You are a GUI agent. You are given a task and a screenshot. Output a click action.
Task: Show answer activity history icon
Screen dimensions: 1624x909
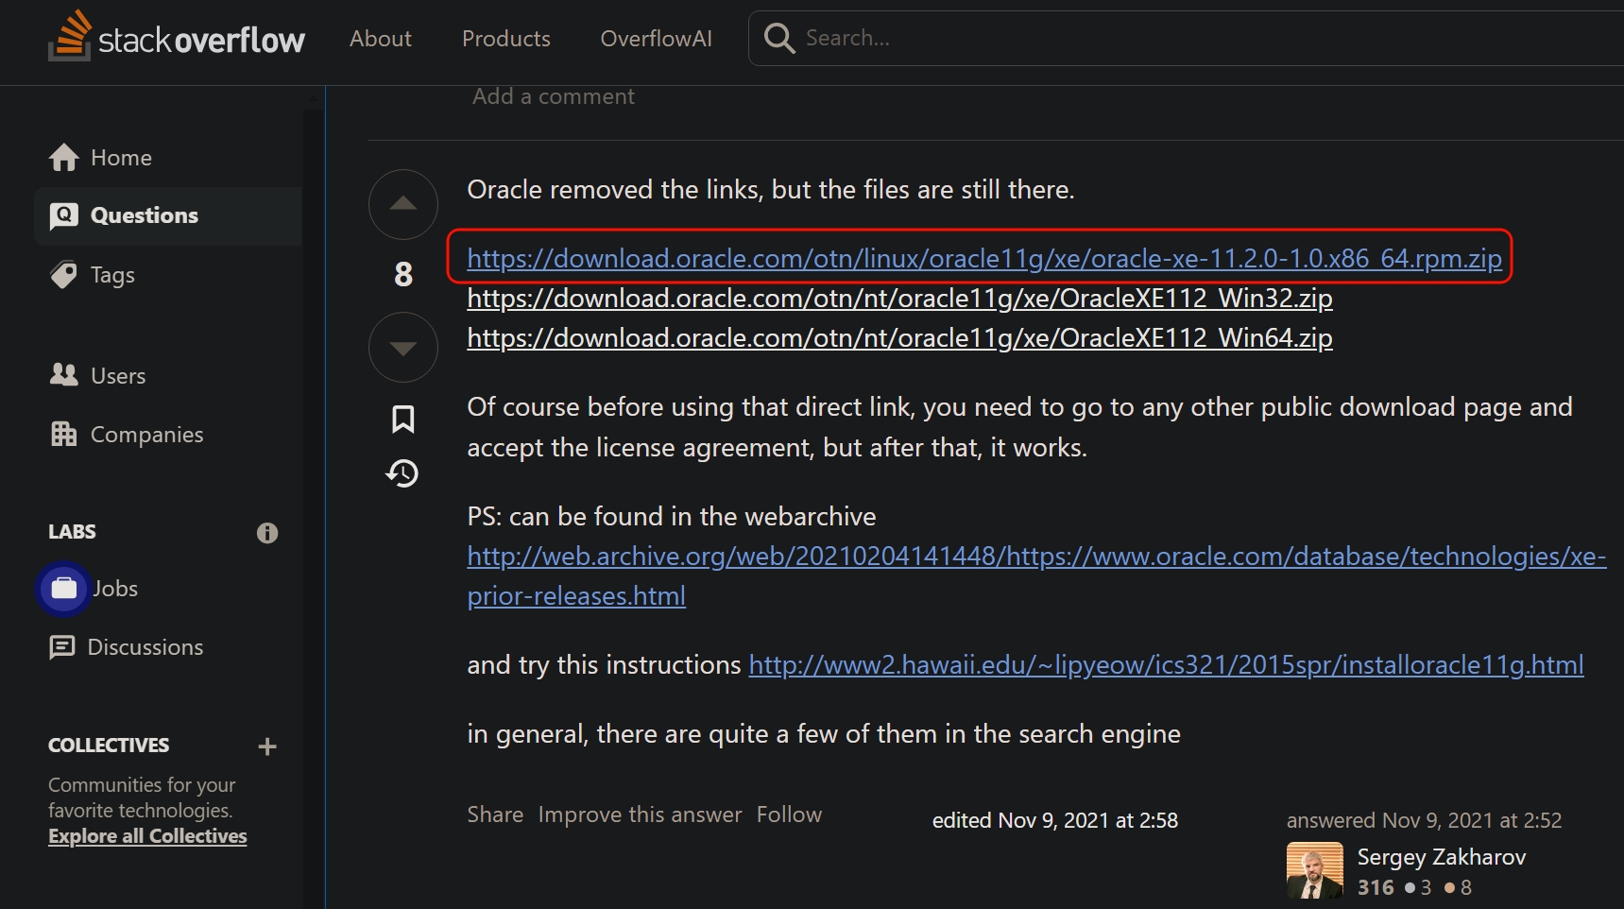coord(402,473)
